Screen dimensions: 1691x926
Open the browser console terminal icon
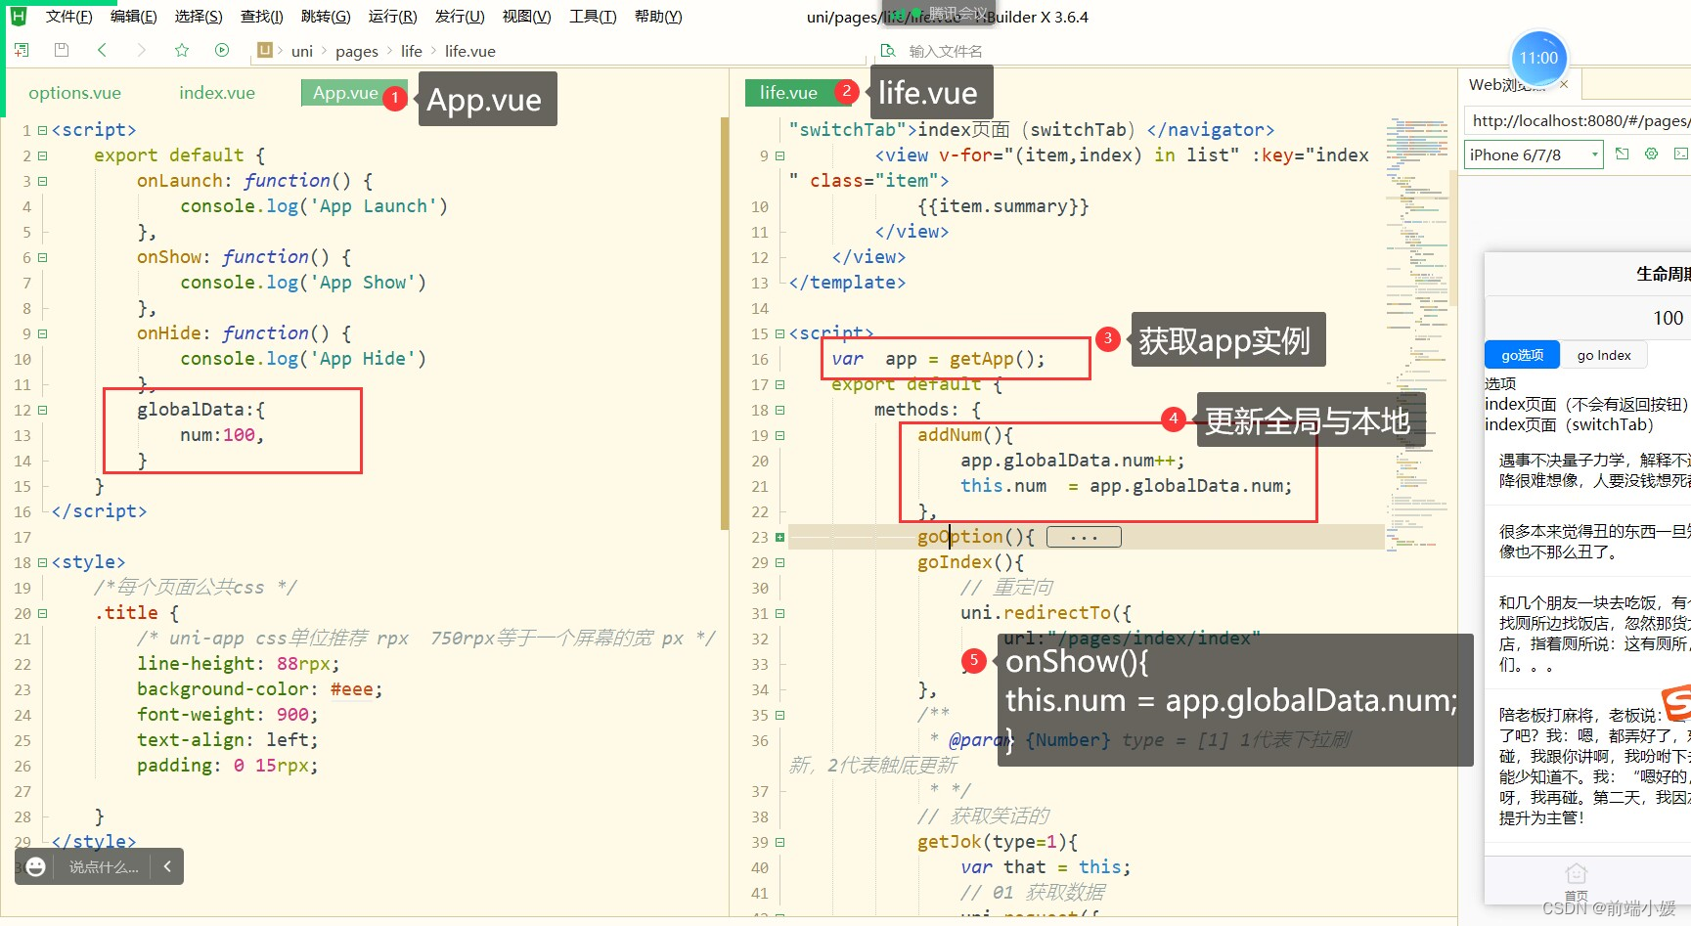[x=1680, y=154]
